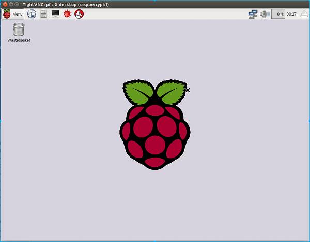Screen dimensions: 310x242
Task: Minimize the TightVNC window
Action: tap(11, 4)
